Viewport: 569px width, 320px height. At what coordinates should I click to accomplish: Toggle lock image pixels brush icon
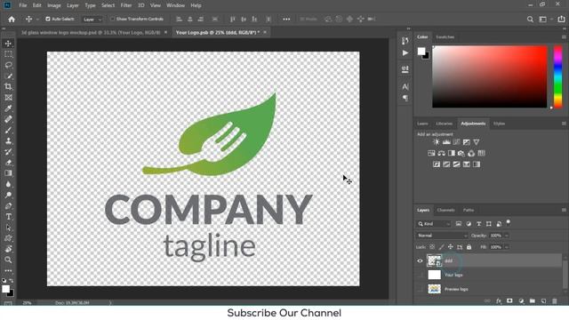click(441, 247)
